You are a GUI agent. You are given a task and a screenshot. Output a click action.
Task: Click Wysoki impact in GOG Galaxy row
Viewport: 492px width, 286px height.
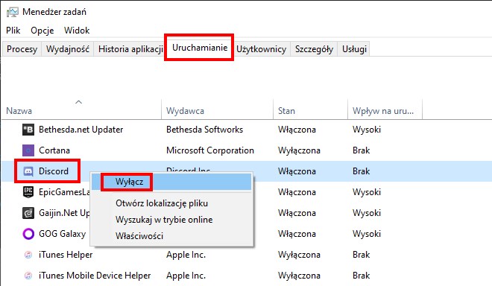tap(367, 234)
